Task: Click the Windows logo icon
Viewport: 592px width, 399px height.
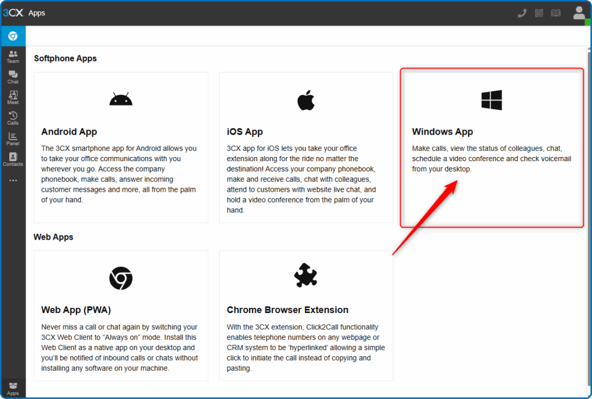Action: click(x=491, y=100)
